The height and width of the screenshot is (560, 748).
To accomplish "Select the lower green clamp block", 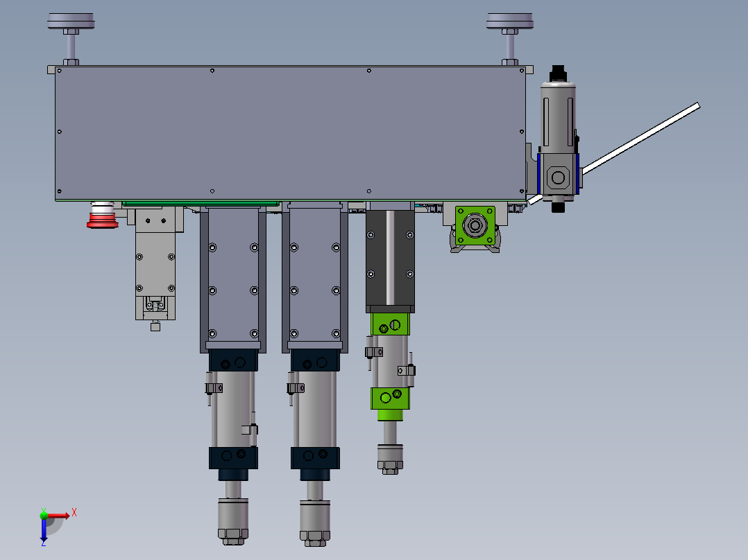I will tap(390, 399).
